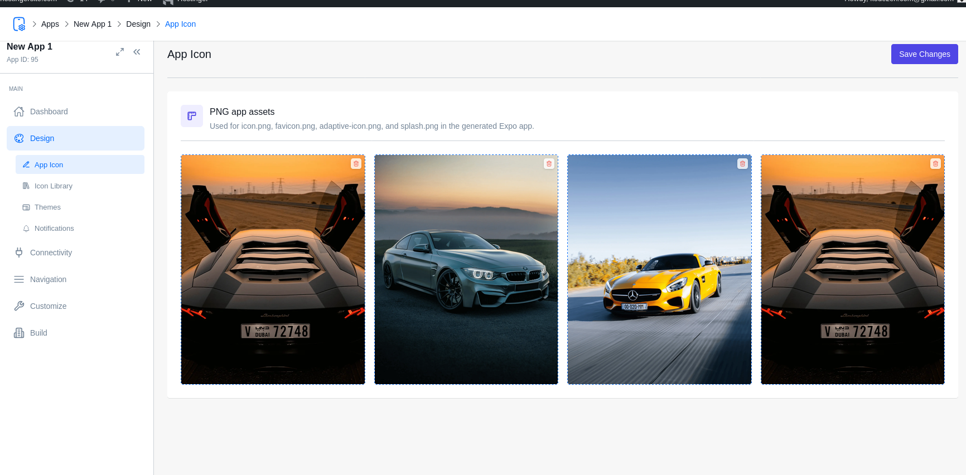966x475 pixels.
Task: Open Notifications submenu item
Action: (80, 228)
